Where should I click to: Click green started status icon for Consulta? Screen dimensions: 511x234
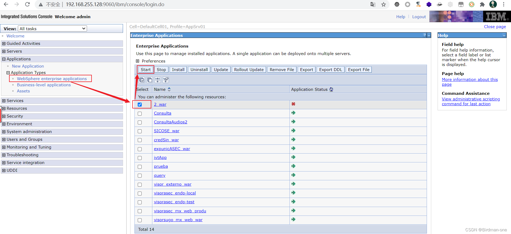point(293,113)
